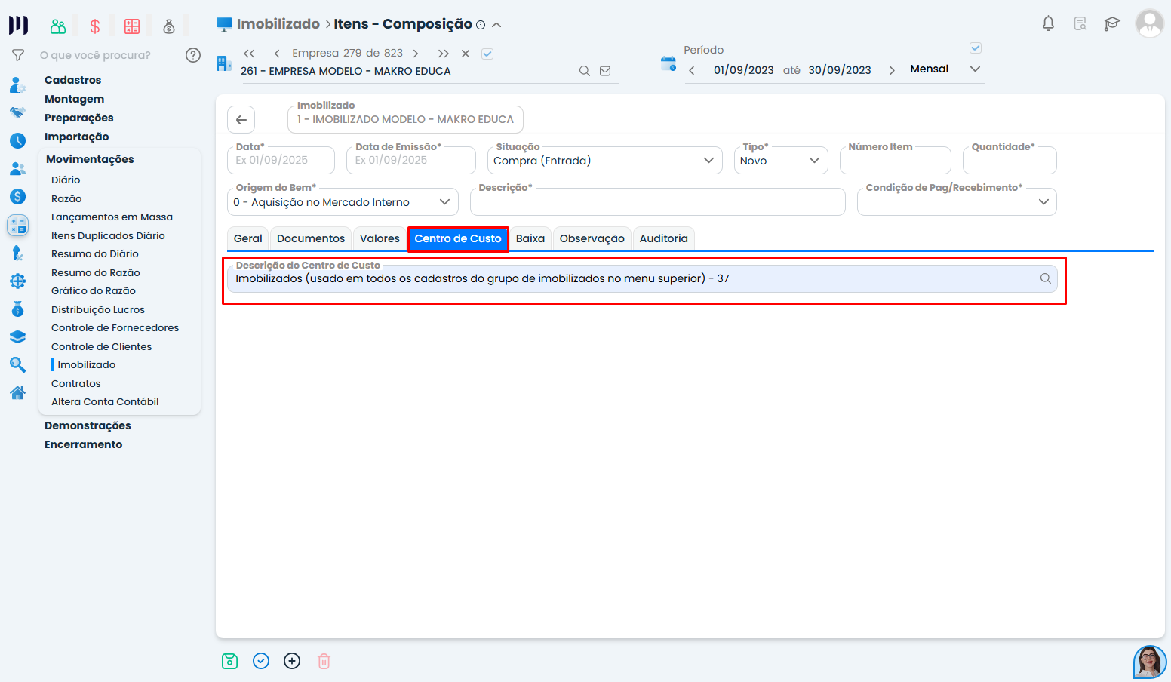
Task: Click the magnifier in the cost center field
Action: click(x=1045, y=278)
